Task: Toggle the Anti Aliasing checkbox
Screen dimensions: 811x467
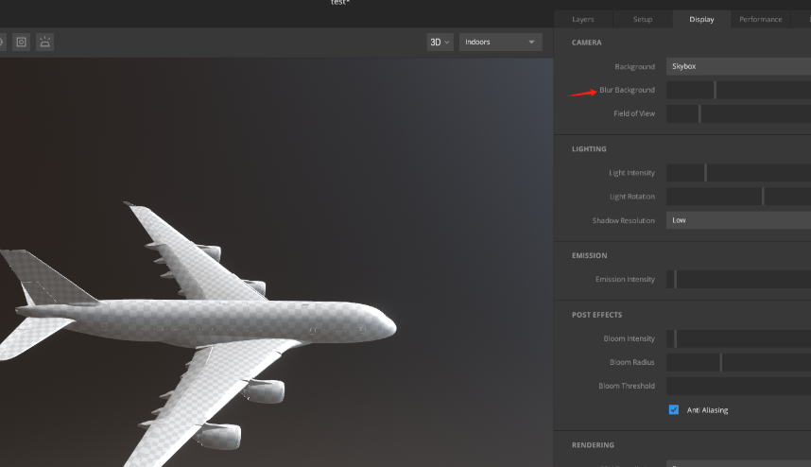Action: click(673, 409)
